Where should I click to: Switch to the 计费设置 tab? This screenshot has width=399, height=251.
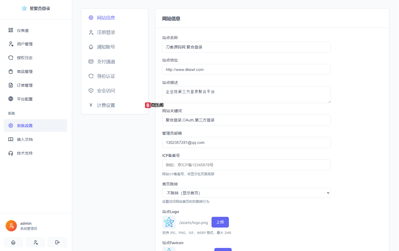(106, 105)
